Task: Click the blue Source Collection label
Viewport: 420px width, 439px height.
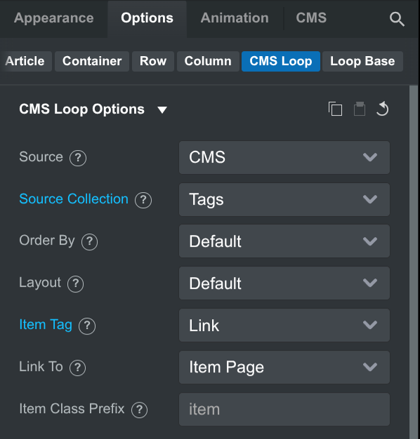Action: [74, 199]
